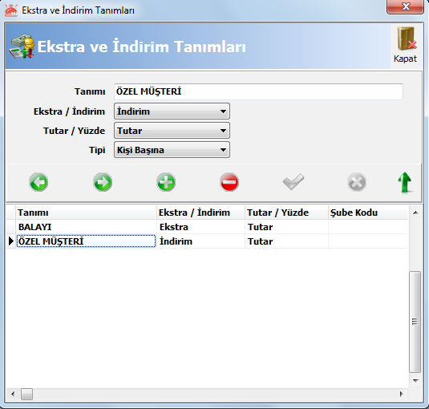
Task: Select the ÖZEL MÜŞTERİ row in grid
Action: 208,241
